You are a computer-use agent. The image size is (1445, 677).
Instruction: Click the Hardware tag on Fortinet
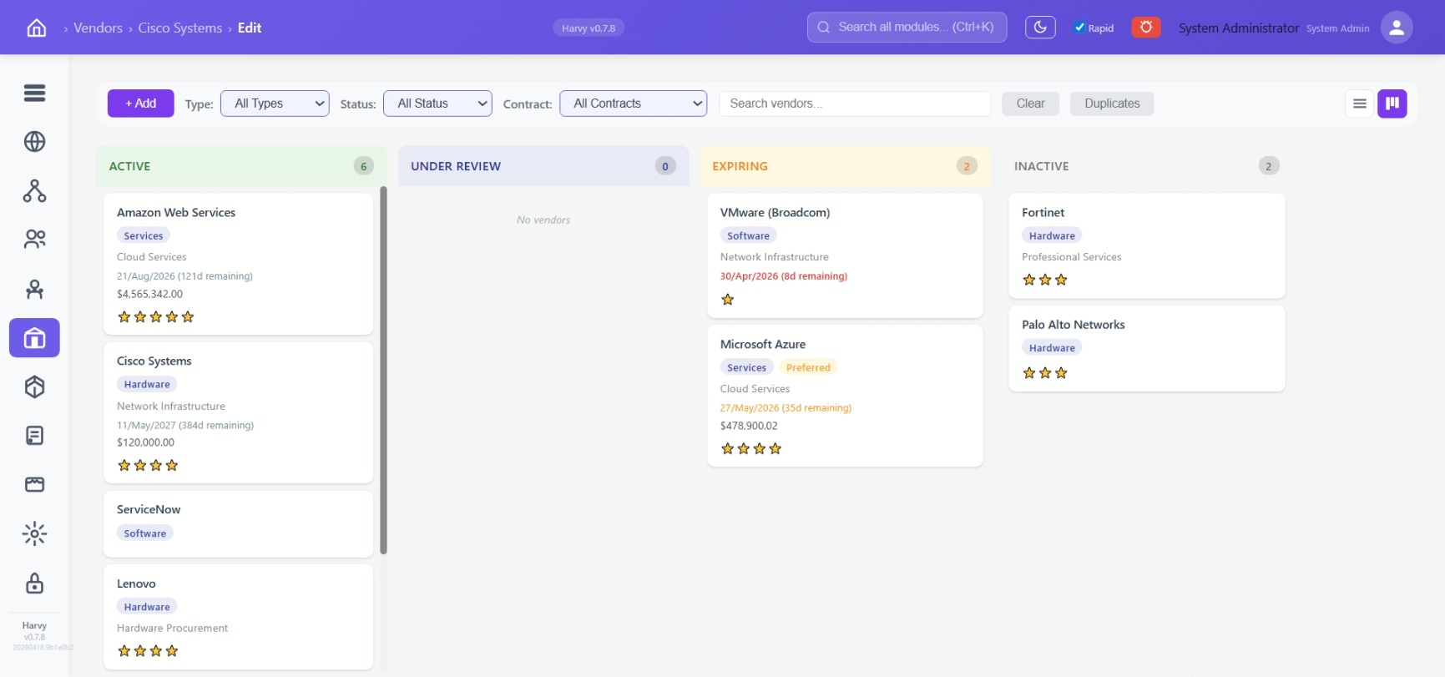click(x=1052, y=235)
